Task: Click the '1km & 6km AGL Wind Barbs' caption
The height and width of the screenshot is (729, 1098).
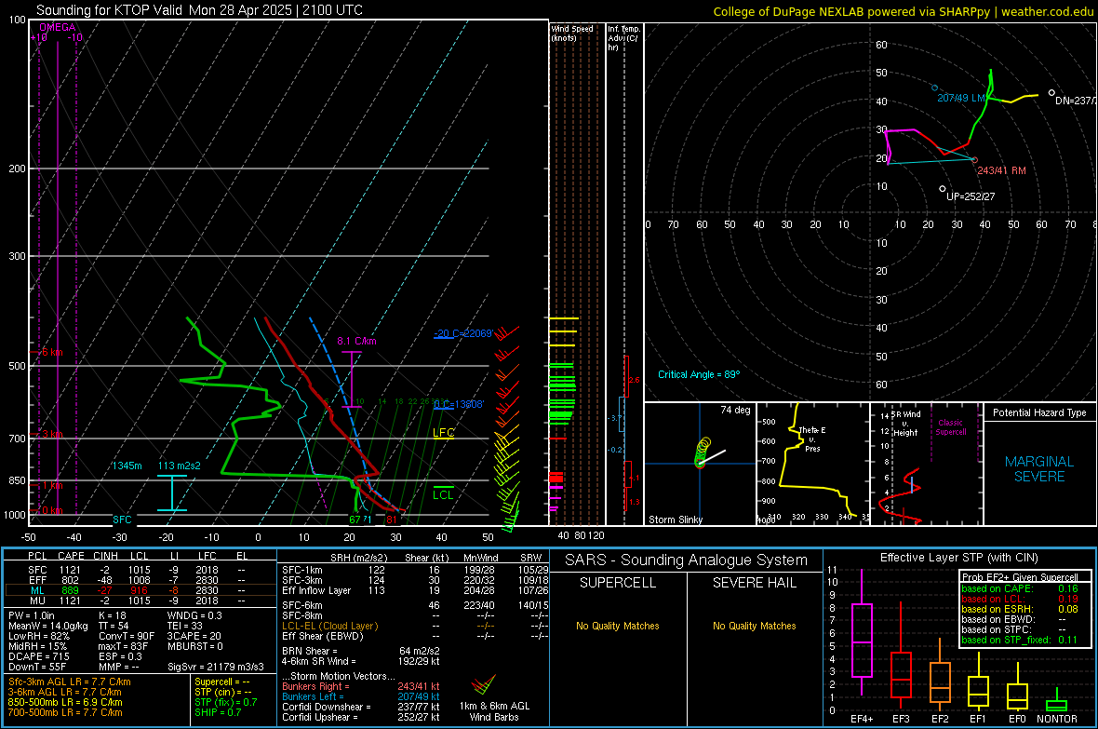Action: pos(494,711)
